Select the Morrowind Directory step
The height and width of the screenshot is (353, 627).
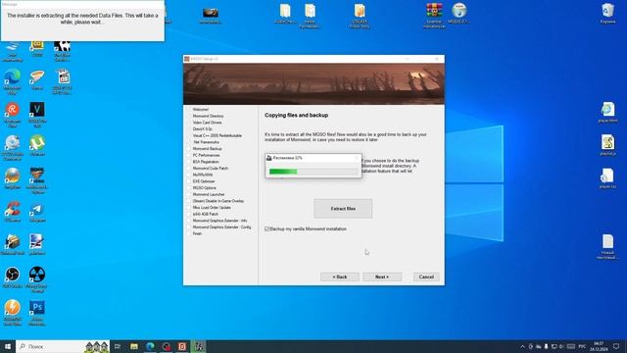[x=208, y=116]
